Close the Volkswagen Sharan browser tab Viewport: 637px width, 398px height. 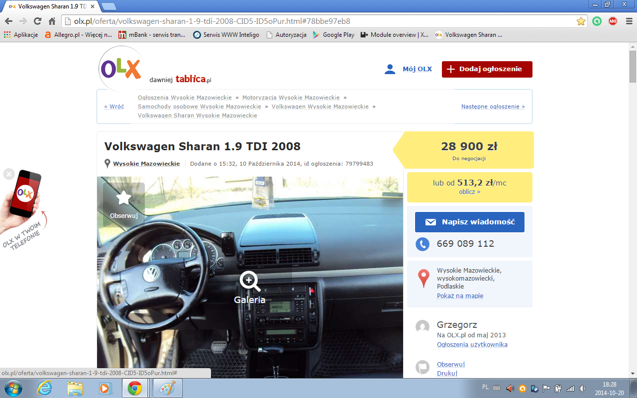93,6
